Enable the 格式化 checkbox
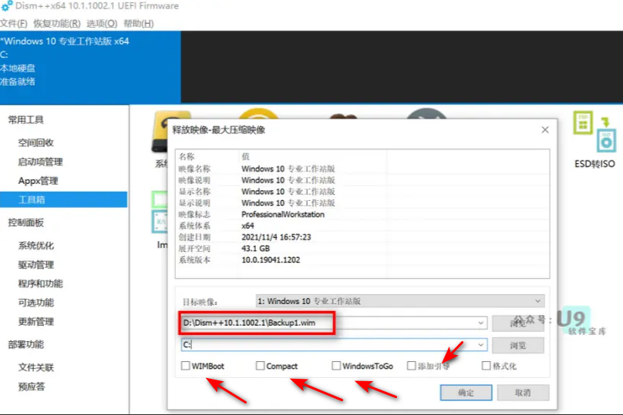 pyautogui.click(x=487, y=366)
